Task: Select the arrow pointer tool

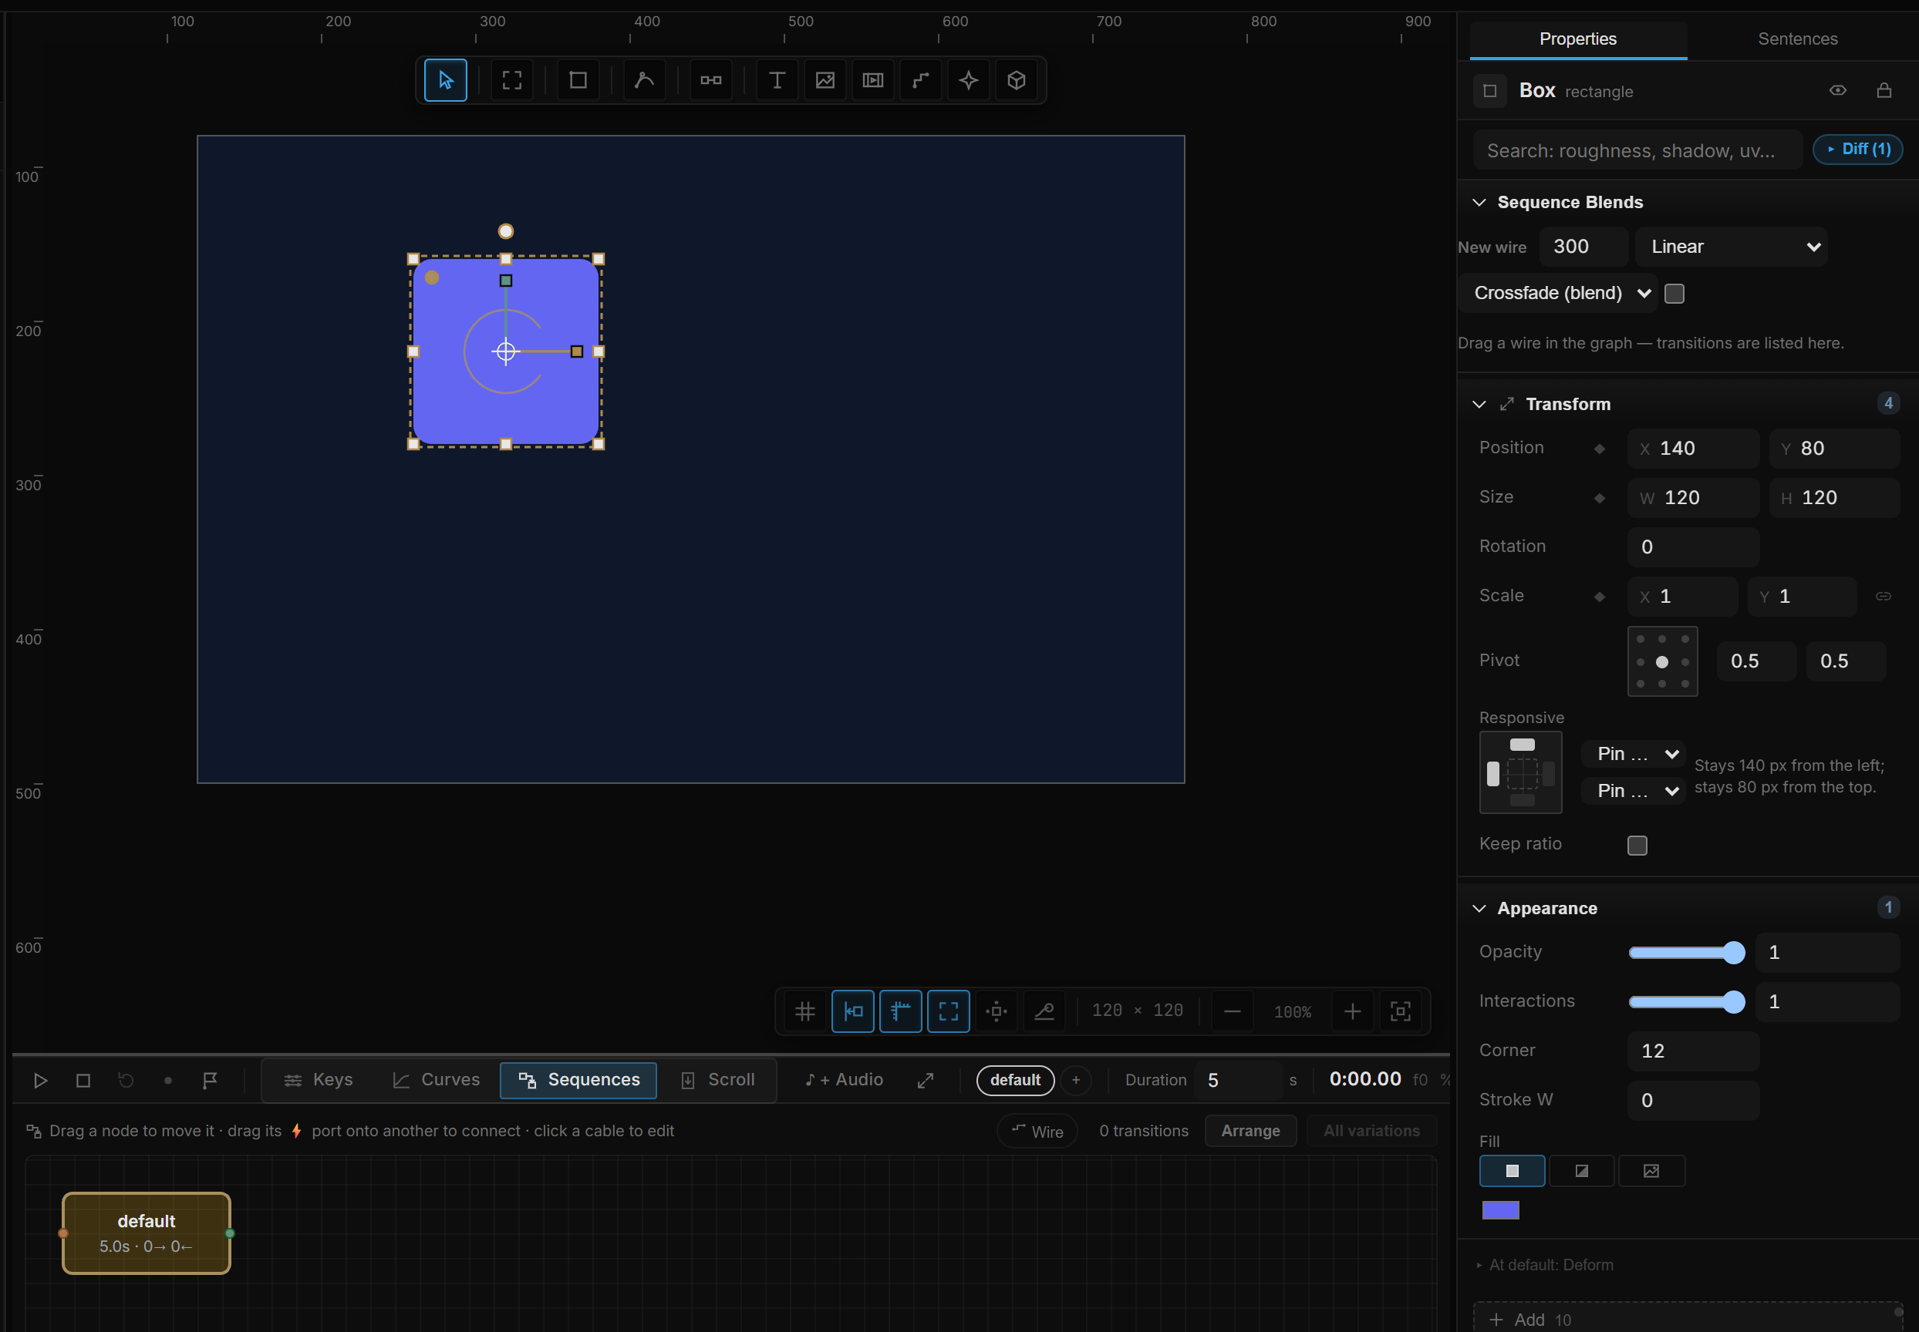Action: pos(445,80)
